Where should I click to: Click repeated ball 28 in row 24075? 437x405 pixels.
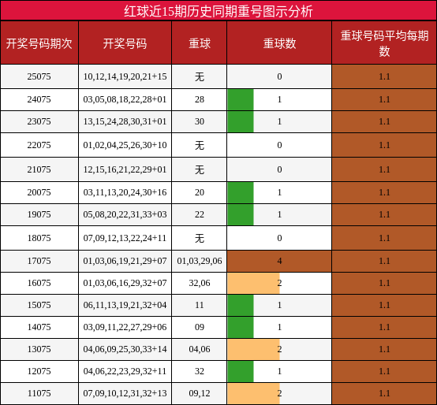200,99
